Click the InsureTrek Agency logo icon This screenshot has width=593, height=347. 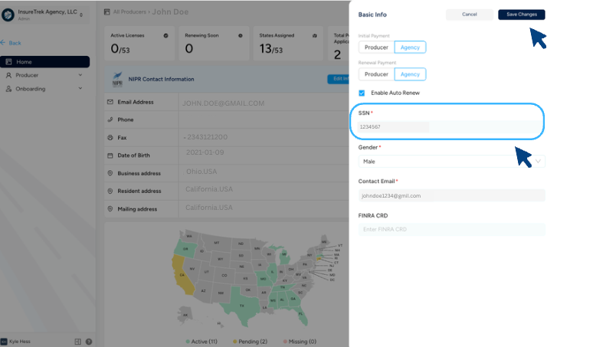tap(8, 15)
